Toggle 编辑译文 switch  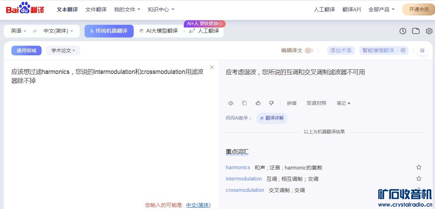coord(309,51)
